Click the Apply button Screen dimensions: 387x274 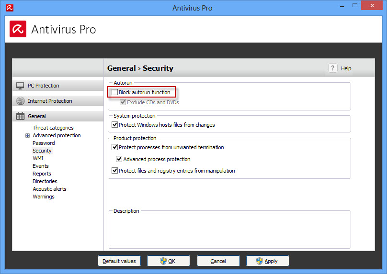(x=268, y=261)
